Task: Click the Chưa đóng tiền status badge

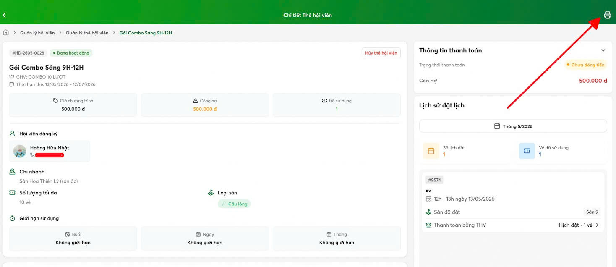Action: point(585,65)
